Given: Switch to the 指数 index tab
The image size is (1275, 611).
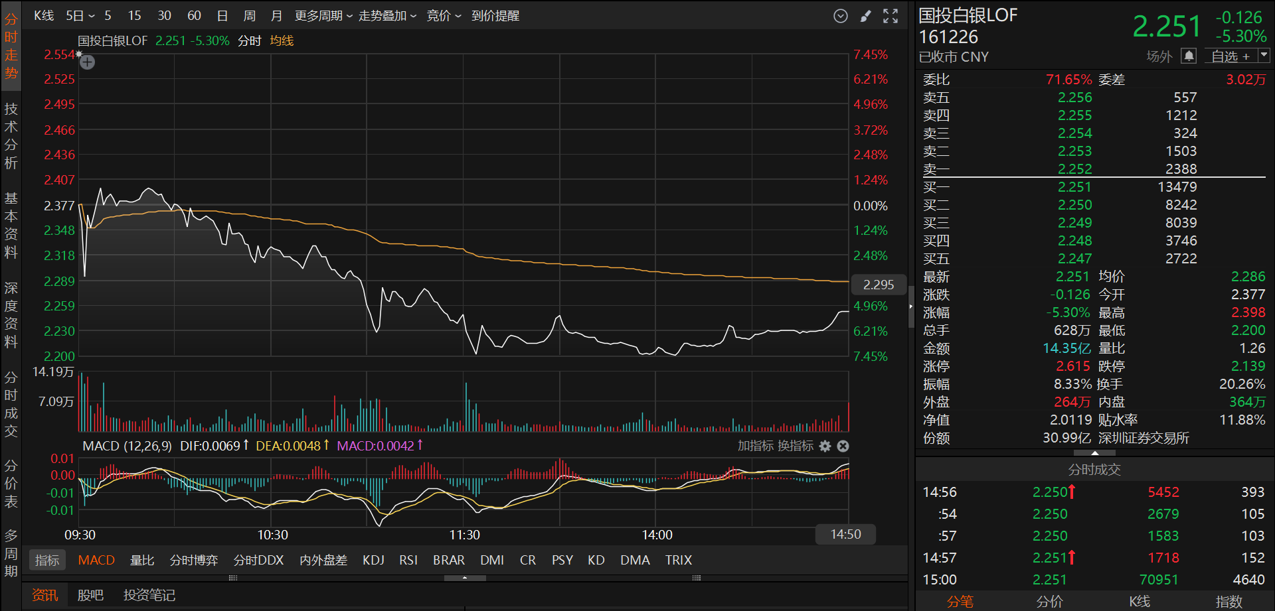Looking at the screenshot, I should click(x=1229, y=601).
